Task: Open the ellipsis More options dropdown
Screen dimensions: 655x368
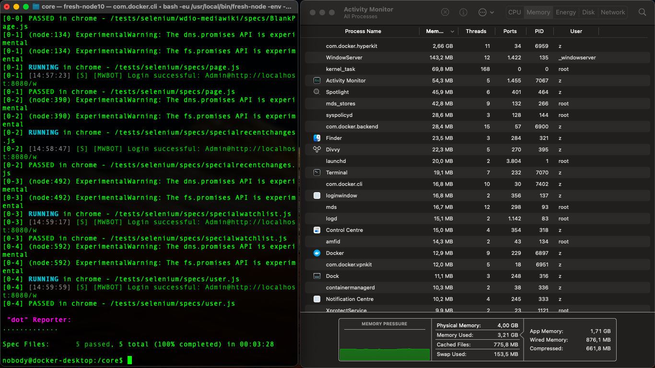Action: [x=485, y=12]
